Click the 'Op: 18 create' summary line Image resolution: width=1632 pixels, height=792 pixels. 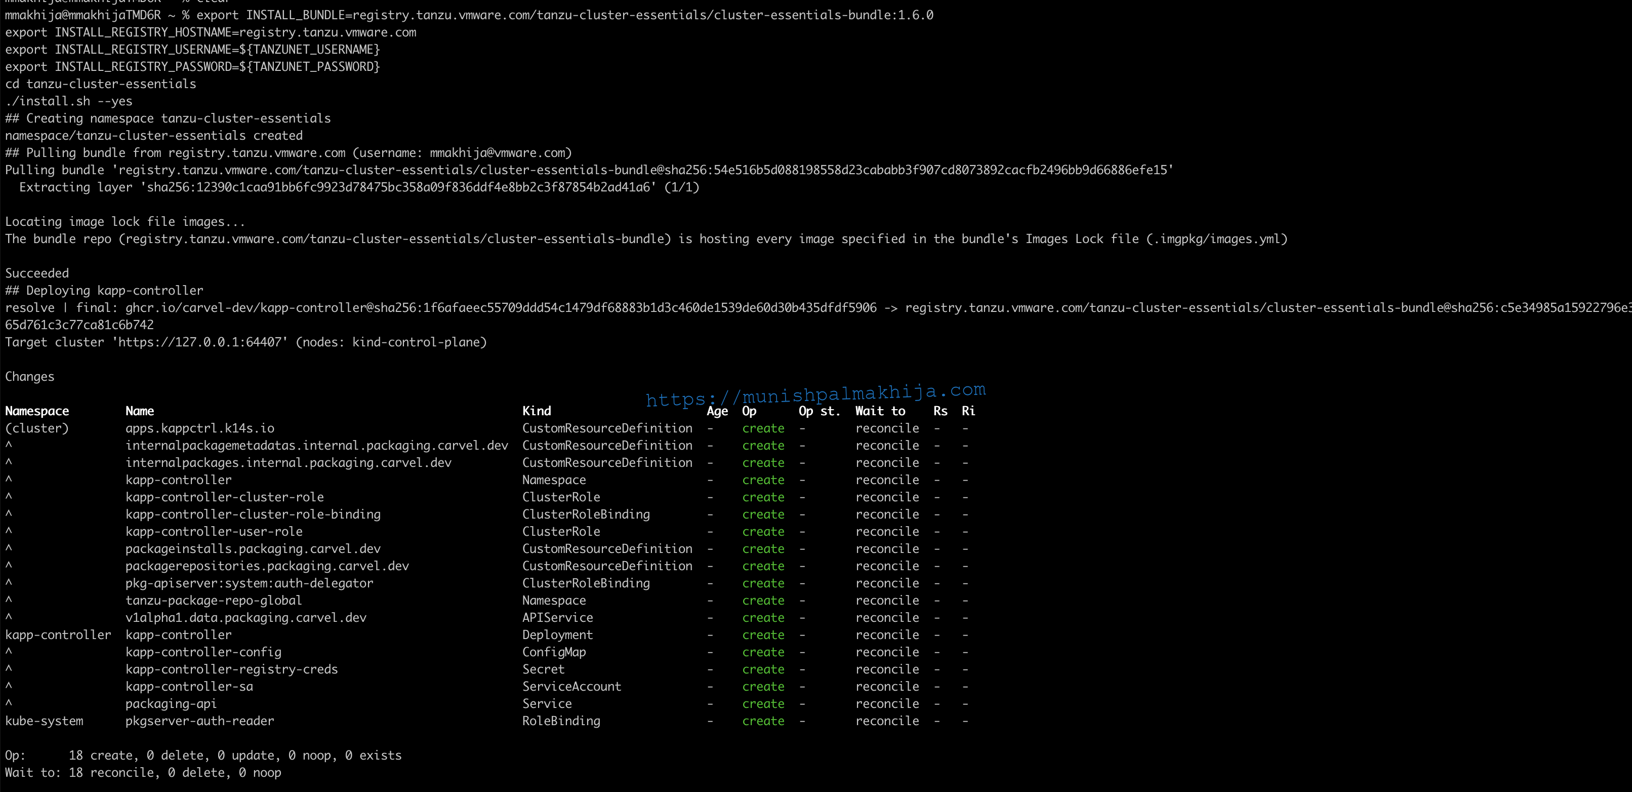click(203, 755)
